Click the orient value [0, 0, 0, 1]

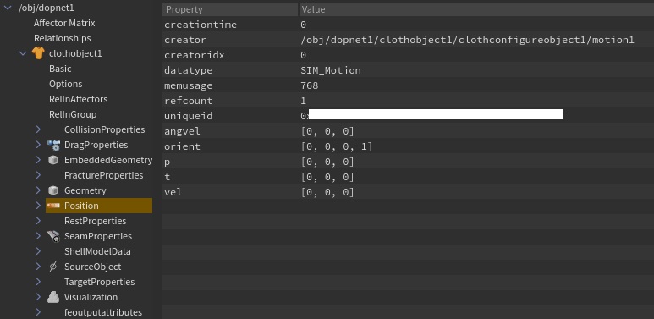(336, 146)
